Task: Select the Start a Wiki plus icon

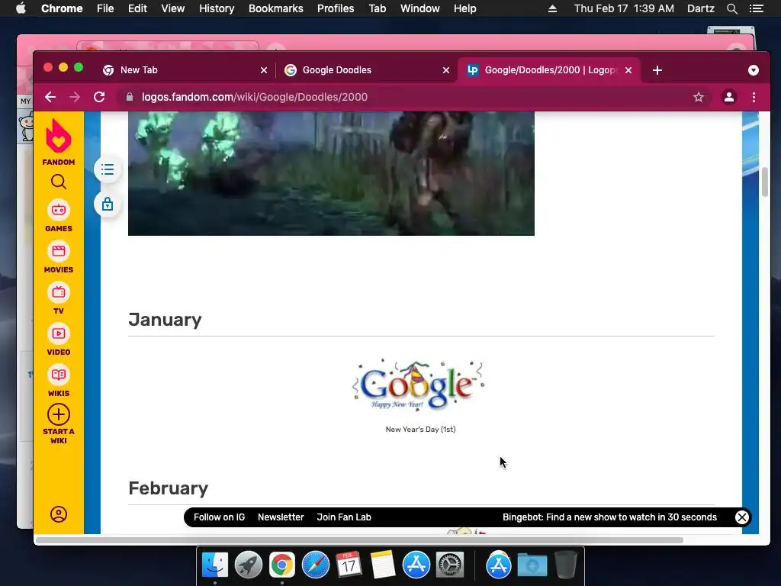Action: (x=58, y=414)
